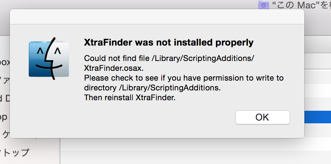Click the "directory /Library/ScriptingAdditions." text line

(x=152, y=88)
